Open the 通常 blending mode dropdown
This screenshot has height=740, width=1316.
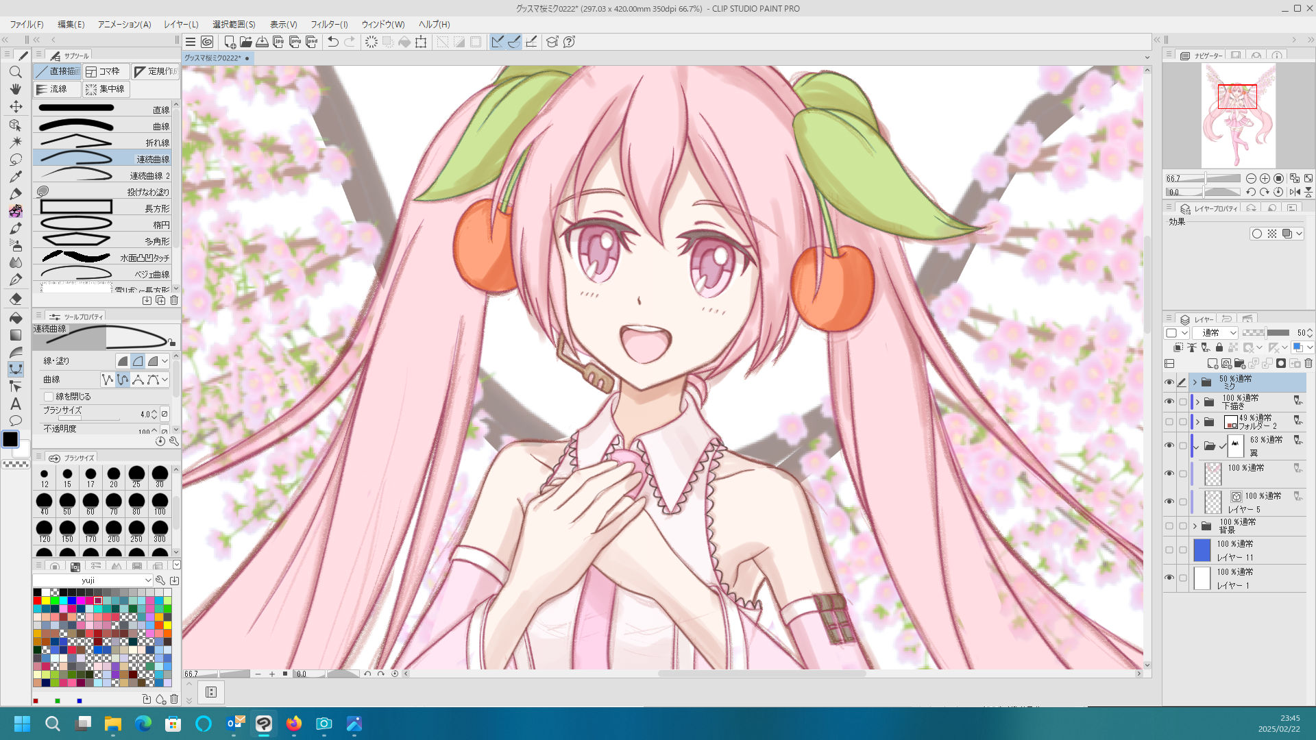(1215, 332)
